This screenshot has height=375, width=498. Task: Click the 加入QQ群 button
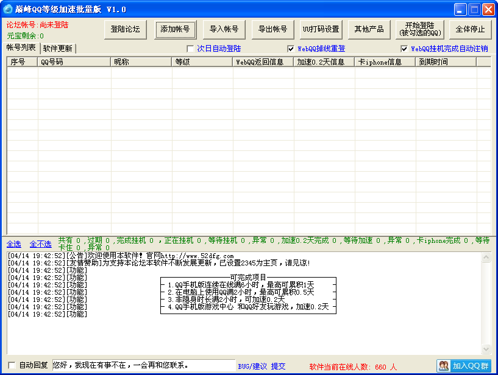[464, 366]
